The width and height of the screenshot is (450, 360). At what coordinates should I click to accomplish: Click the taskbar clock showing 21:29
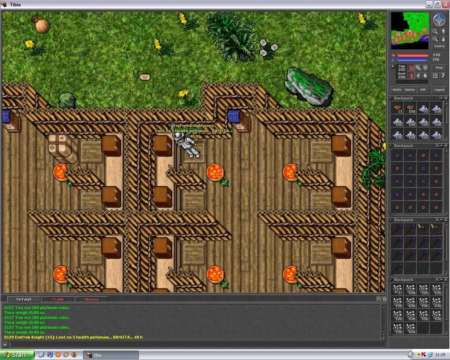pos(440,355)
